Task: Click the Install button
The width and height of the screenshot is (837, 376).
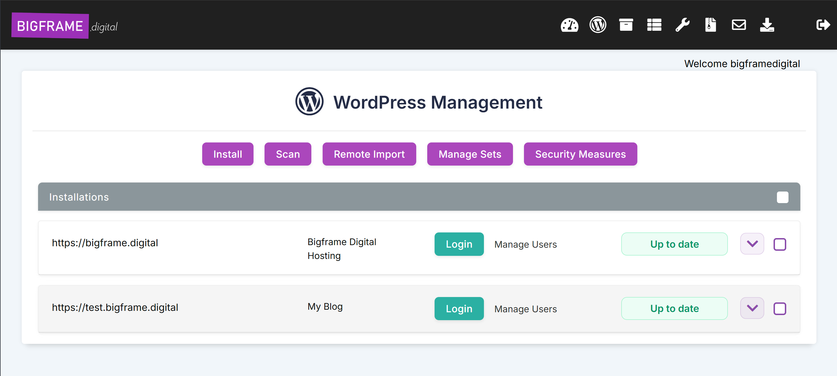Action: click(x=228, y=154)
